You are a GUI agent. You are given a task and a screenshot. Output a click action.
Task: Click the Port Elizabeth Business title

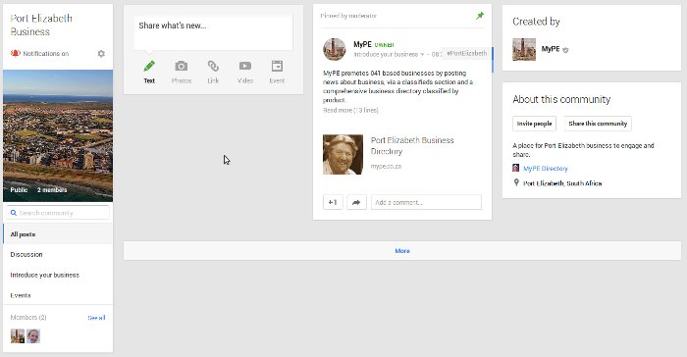(x=41, y=25)
